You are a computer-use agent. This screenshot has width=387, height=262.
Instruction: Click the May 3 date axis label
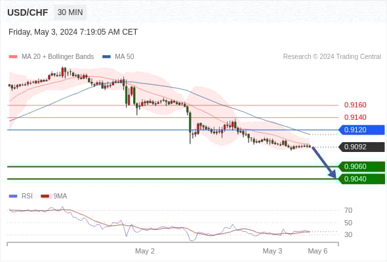click(272, 251)
